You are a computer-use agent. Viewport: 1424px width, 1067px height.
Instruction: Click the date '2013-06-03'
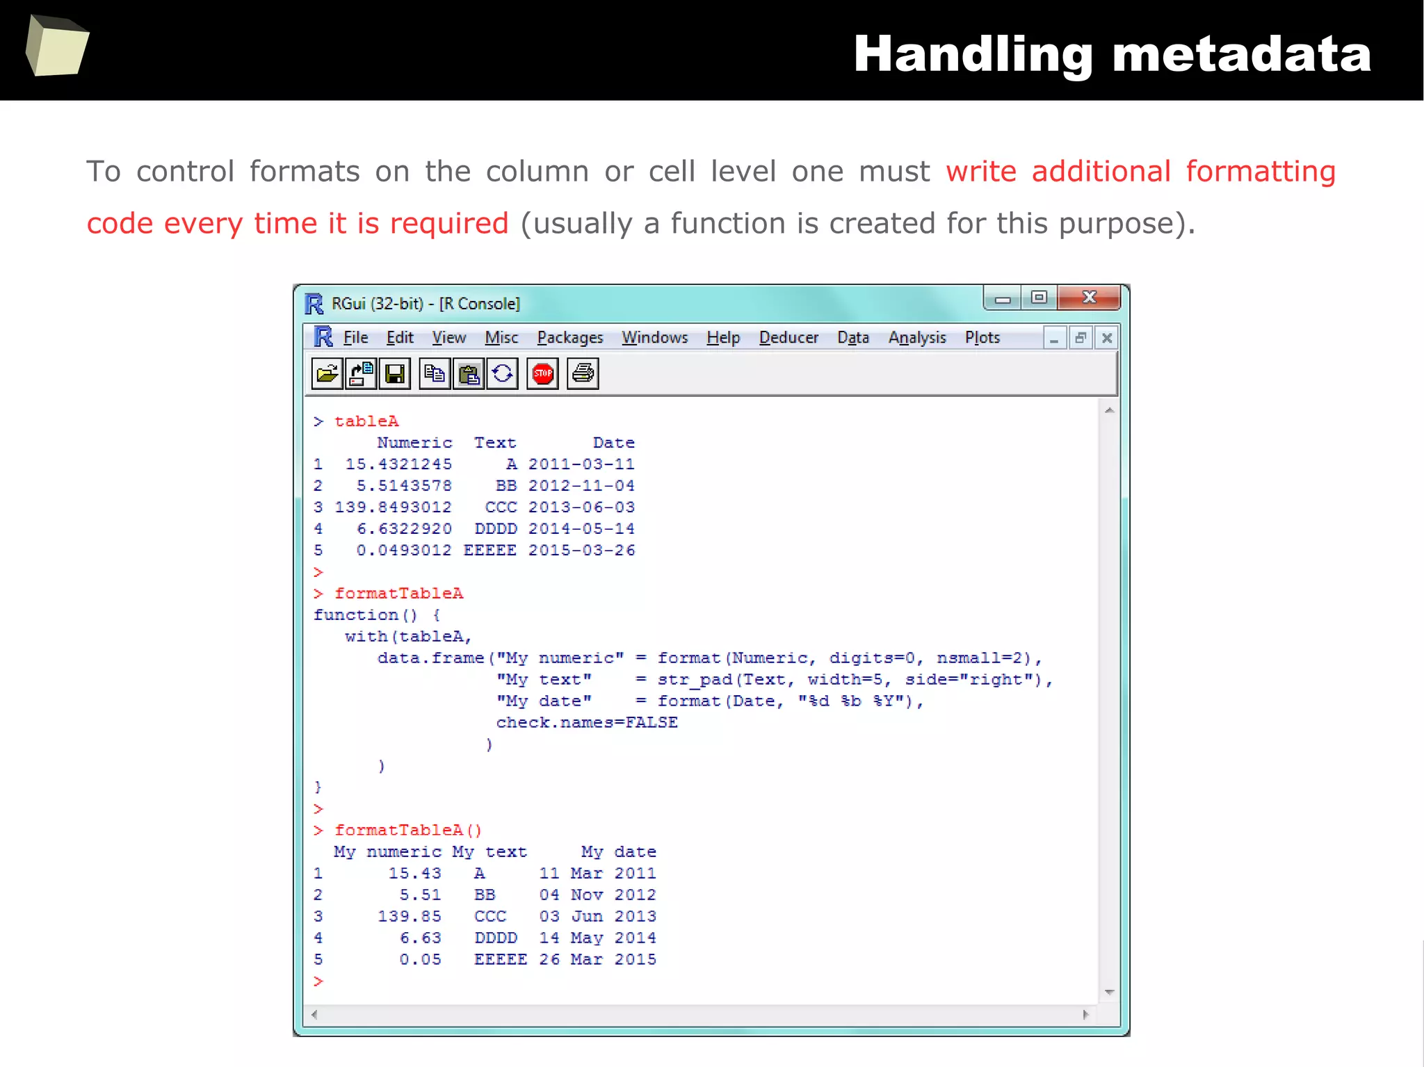point(581,507)
